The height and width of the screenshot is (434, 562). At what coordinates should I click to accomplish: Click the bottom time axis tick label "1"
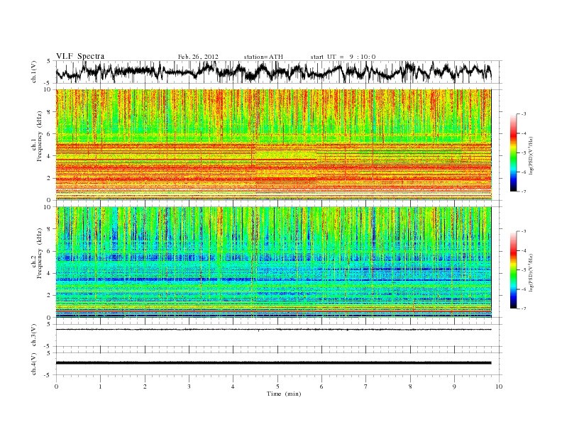[x=100, y=386]
